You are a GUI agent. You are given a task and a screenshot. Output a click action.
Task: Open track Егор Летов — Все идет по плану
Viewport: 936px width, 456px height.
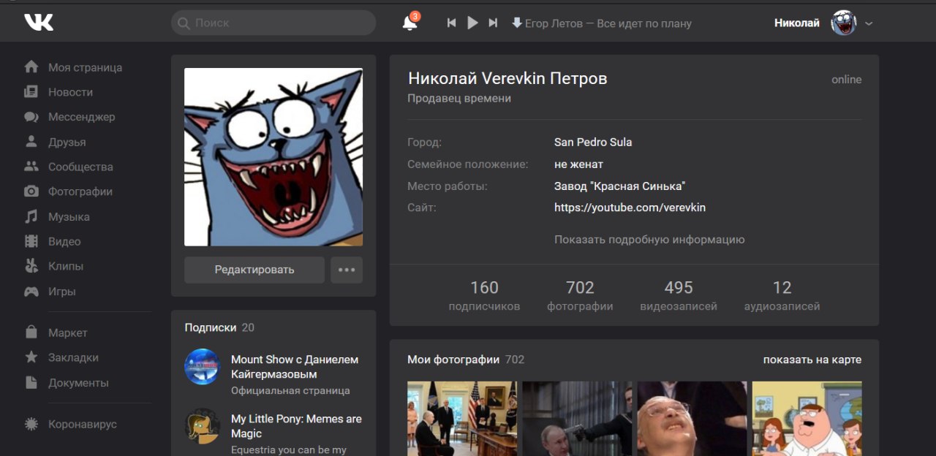(x=608, y=23)
